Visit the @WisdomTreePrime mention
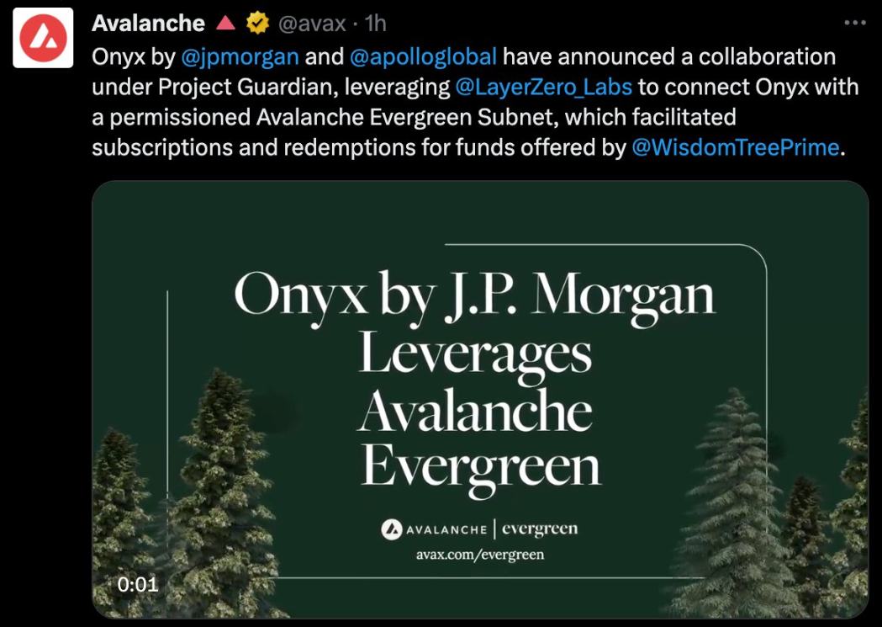The height and width of the screenshot is (627, 882). tap(735, 148)
